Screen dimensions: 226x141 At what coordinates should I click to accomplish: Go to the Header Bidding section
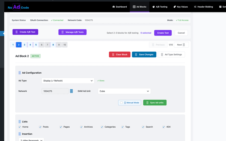[x=203, y=7]
